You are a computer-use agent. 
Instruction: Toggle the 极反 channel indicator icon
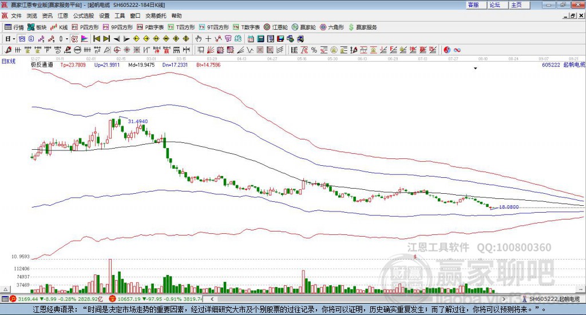click(75, 39)
